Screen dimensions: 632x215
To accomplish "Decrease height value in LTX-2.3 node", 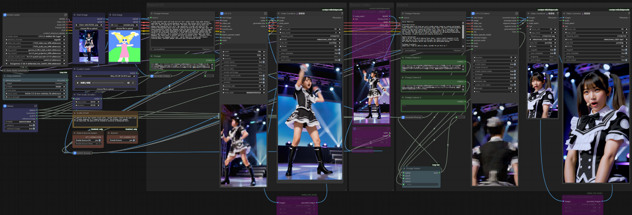I will click(x=223, y=55).
